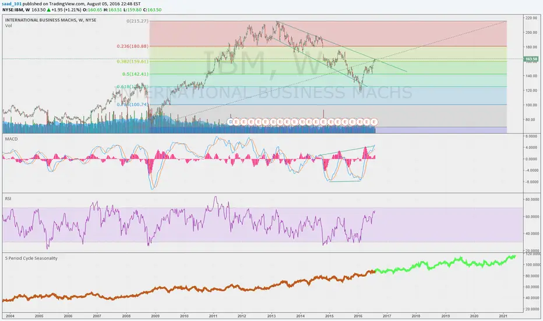Click the MACD axis -4.0000 label
The width and height of the screenshot is (543, 321).
[531, 170]
